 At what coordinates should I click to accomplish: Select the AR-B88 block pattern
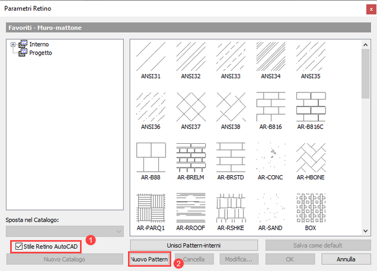[151, 162]
